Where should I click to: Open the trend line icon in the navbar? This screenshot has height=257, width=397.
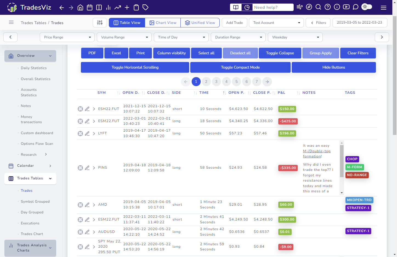coord(118,7)
